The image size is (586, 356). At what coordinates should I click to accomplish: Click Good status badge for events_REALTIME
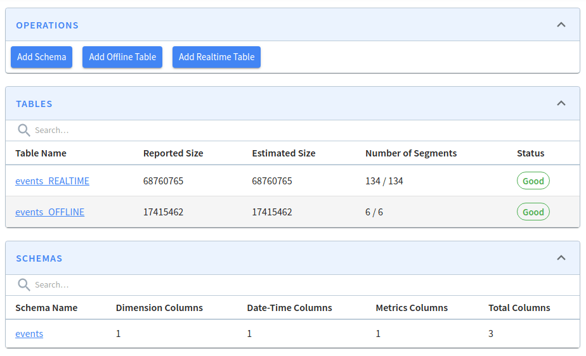[533, 181]
